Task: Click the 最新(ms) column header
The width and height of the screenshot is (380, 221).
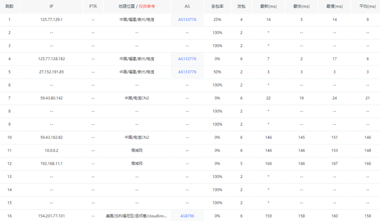Action: pyautogui.click(x=268, y=6)
